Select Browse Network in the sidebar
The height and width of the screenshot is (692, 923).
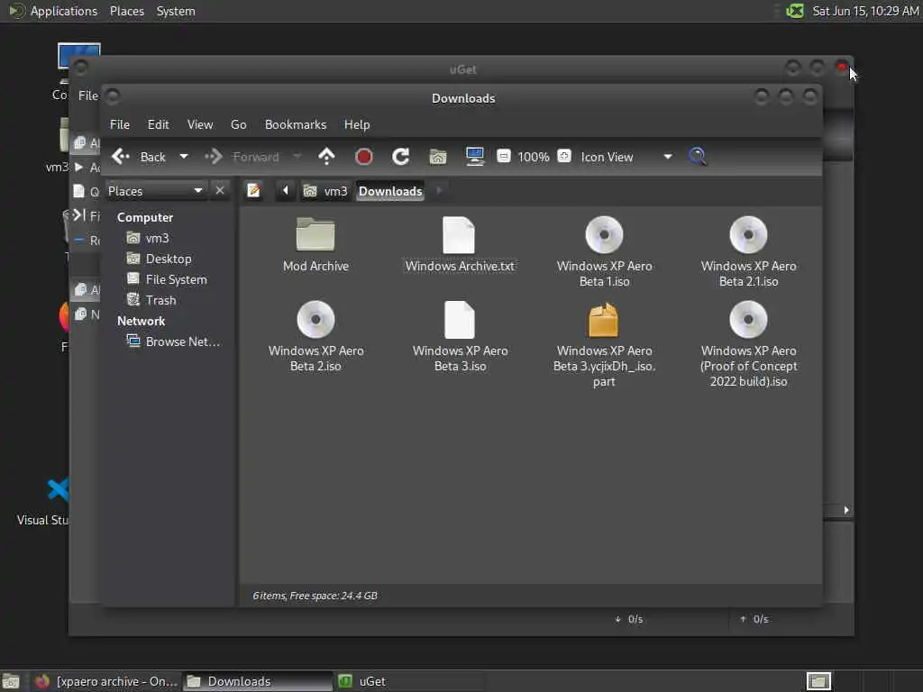click(x=174, y=341)
